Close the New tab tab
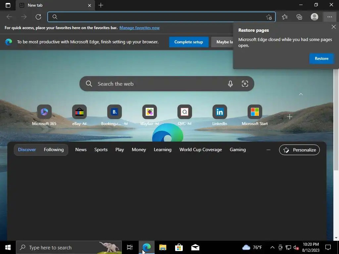Image resolution: width=339 pixels, height=254 pixels. click(89, 5)
